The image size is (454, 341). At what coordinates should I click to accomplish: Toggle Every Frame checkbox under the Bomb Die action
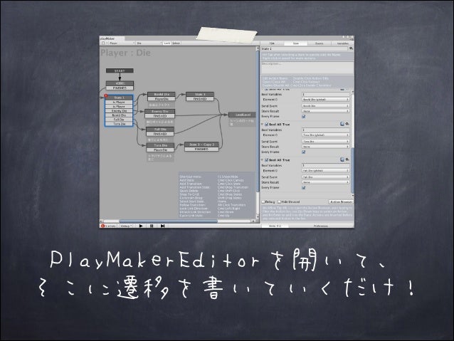[x=304, y=117]
